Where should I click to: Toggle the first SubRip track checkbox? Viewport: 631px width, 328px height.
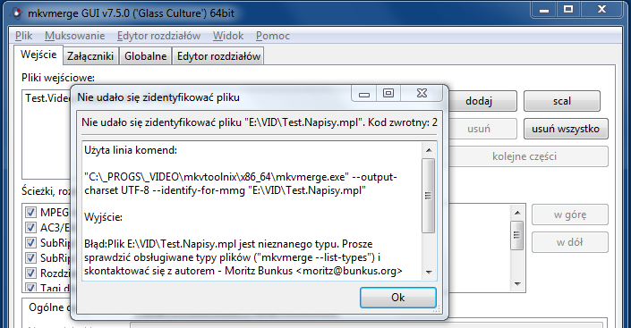point(30,243)
